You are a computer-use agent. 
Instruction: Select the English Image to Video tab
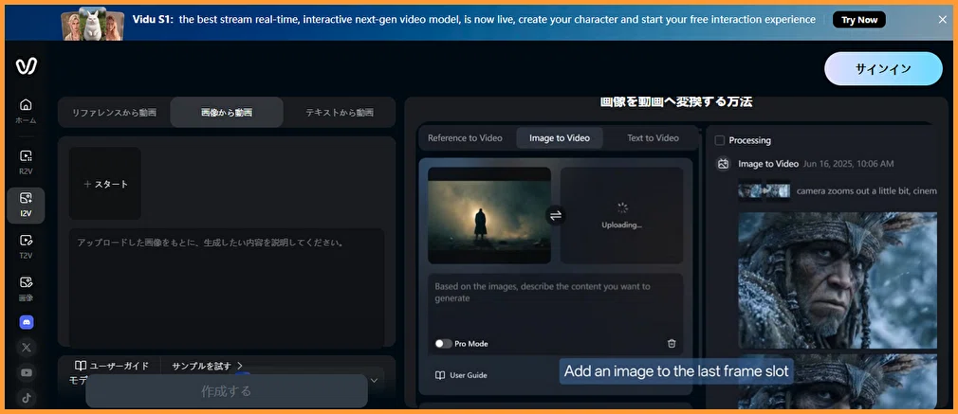point(560,138)
